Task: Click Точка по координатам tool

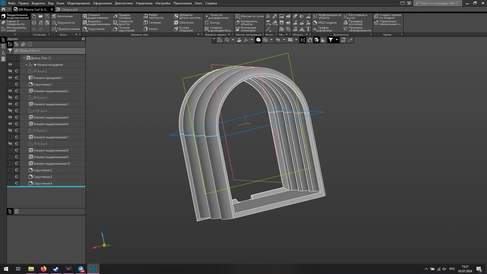Action: point(217,16)
